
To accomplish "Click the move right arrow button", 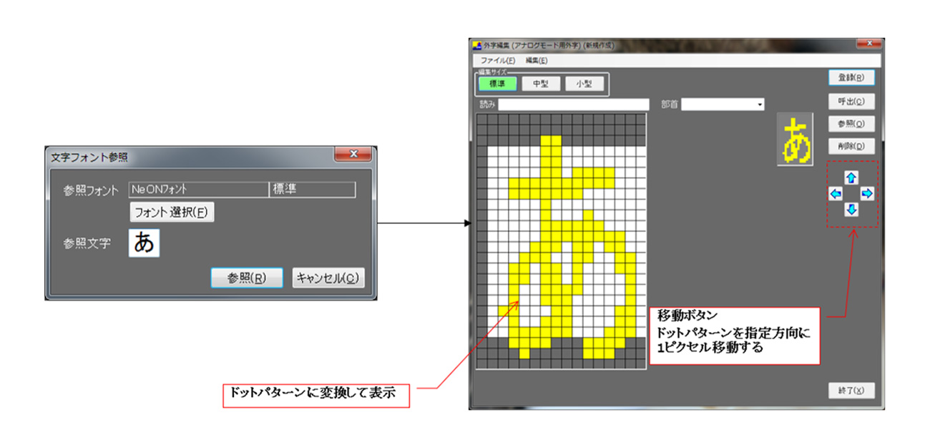I will pyautogui.click(x=867, y=194).
